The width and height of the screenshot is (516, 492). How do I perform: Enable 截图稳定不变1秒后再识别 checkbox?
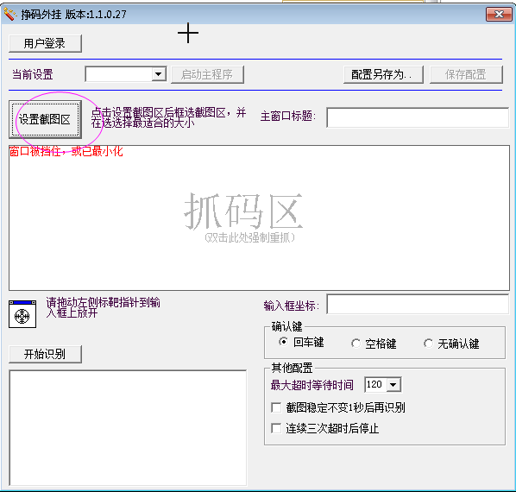276,407
